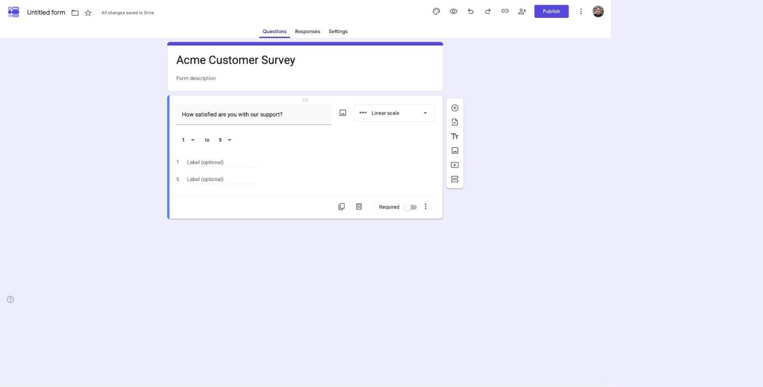
Task: Import questions from side toolbar
Action: pos(455,122)
